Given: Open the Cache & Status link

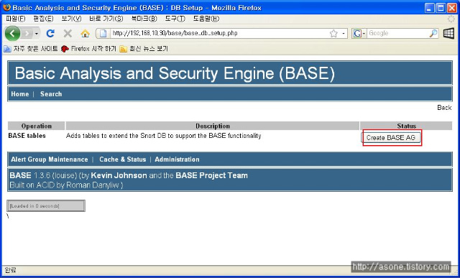Looking at the screenshot, I should (x=123, y=159).
